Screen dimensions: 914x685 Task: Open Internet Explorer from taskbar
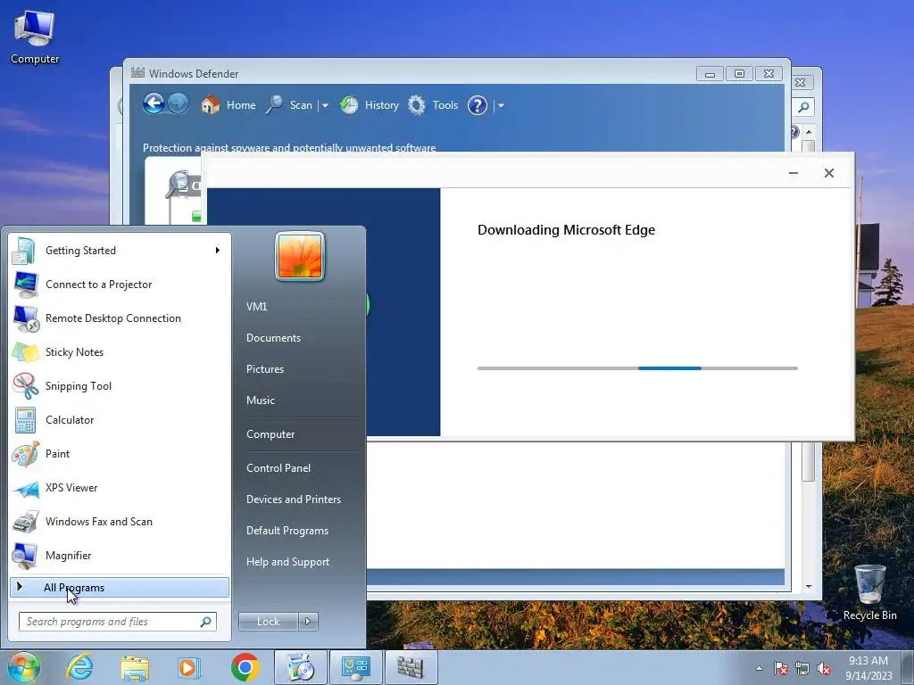coord(79,667)
